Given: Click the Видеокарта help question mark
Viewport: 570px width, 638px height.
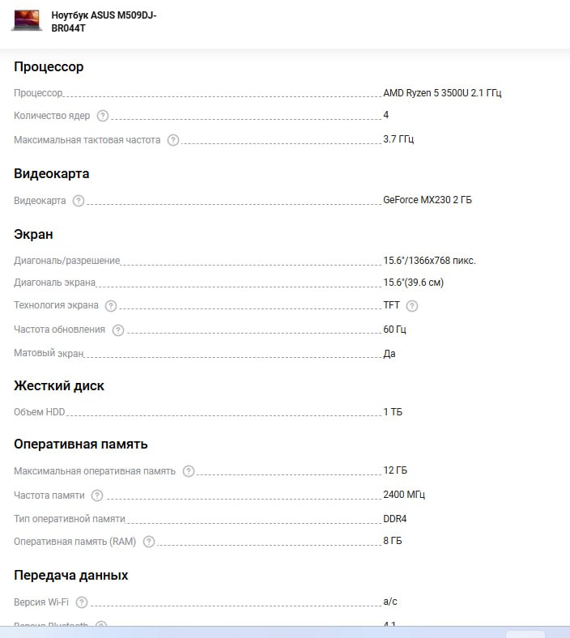Looking at the screenshot, I should click(x=79, y=201).
